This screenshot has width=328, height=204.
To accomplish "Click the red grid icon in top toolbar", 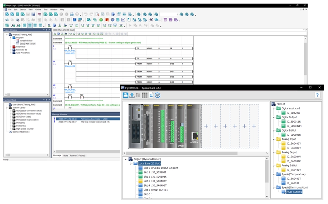I will [39, 14].
